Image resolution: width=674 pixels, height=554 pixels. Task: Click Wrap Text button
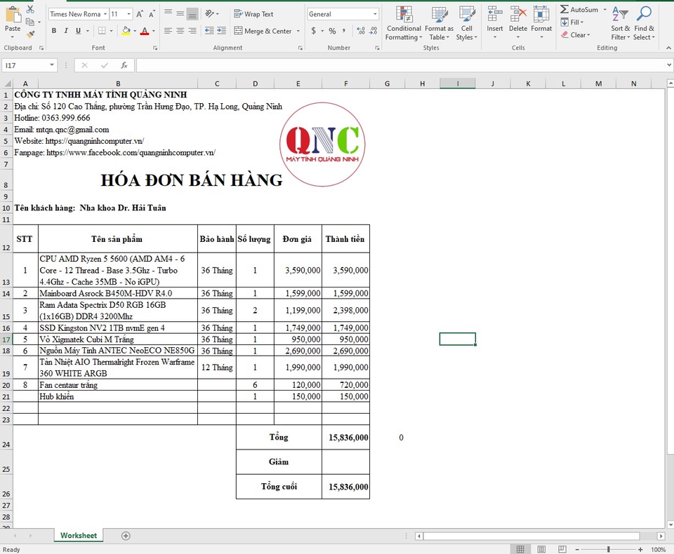253,14
